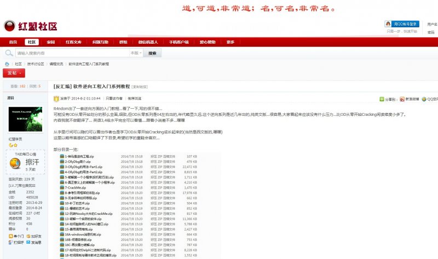
Task: Open the 本版 search scope dropdown
Action: tap(136, 53)
